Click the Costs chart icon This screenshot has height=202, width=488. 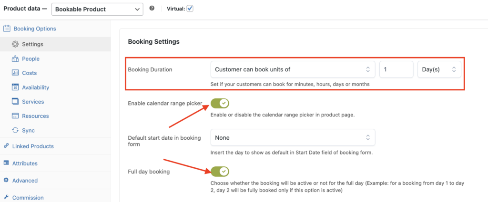(x=15, y=73)
